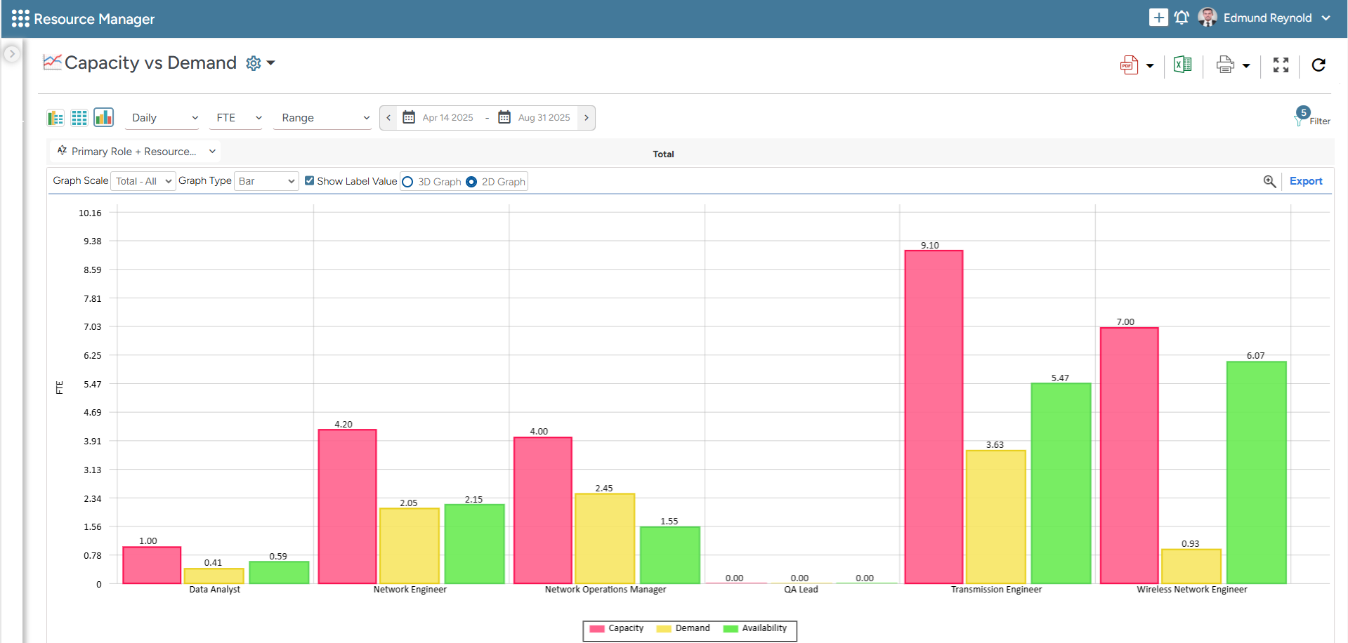This screenshot has width=1348, height=643.
Task: Open Edmund Reynold user menu
Action: pyautogui.click(x=1267, y=18)
